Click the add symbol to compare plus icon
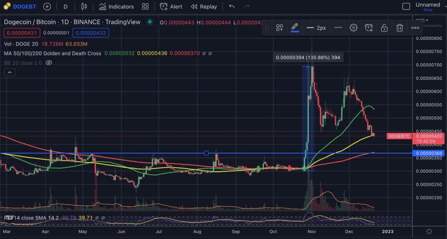Viewport: 447px width, 239px height. point(47,7)
